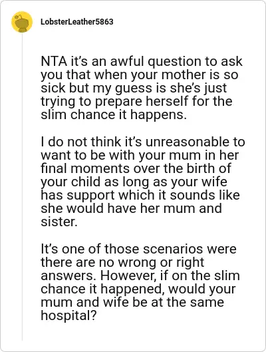Select the first paragraph about the awful question
This screenshot has height=352, width=266.
click(x=142, y=88)
